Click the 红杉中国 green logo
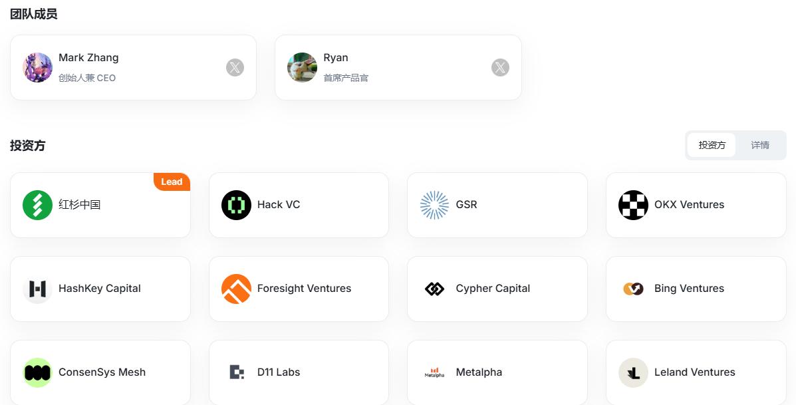This screenshot has height=405, width=796. [37, 205]
